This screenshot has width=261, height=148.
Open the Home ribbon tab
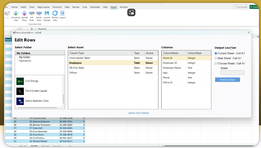tap(15, 7)
